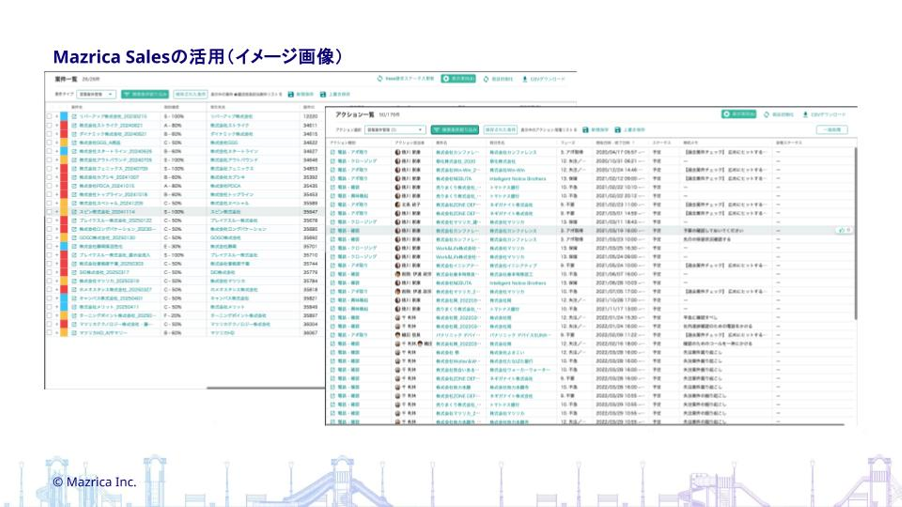Click thumbs-up icon on highlighted action row
This screenshot has width=902, height=507.
841,230
